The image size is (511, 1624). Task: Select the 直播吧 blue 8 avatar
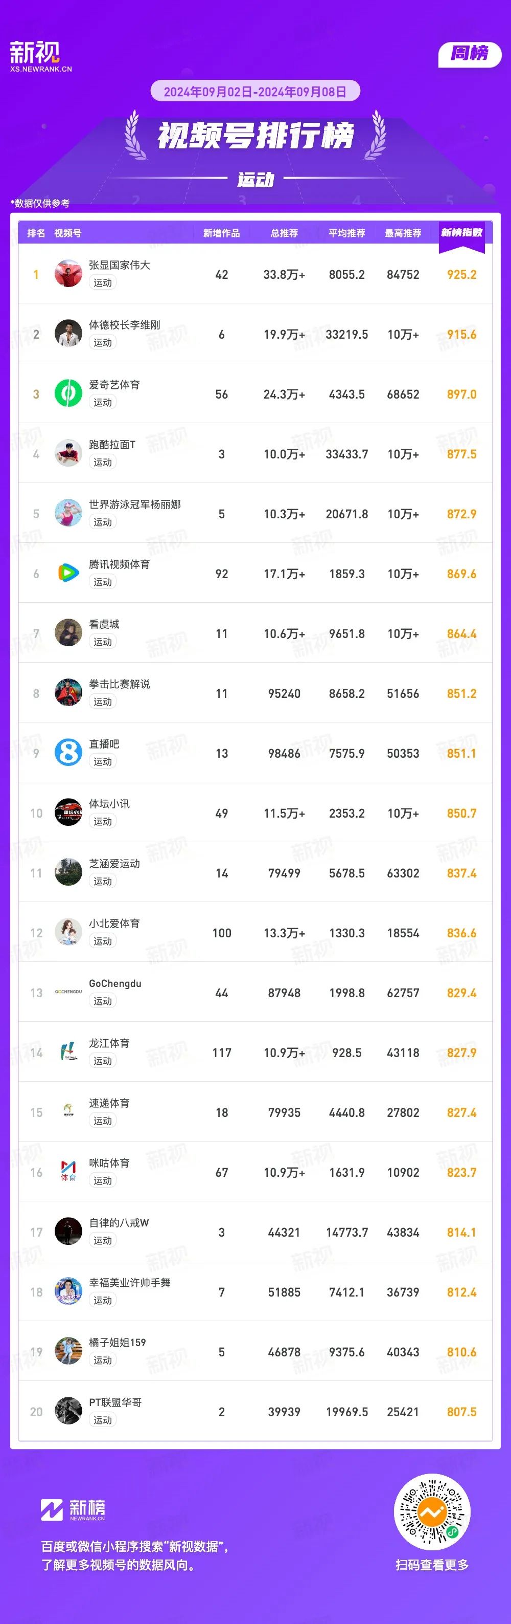[x=68, y=753]
